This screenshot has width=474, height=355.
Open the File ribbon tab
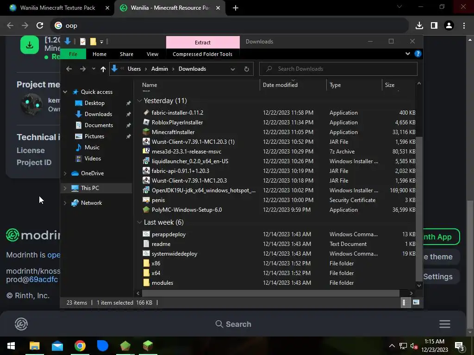73,54
